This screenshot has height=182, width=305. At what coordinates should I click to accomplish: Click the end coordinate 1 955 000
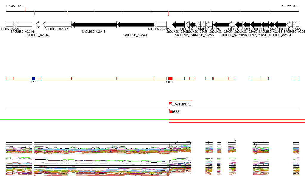pos(290,6)
